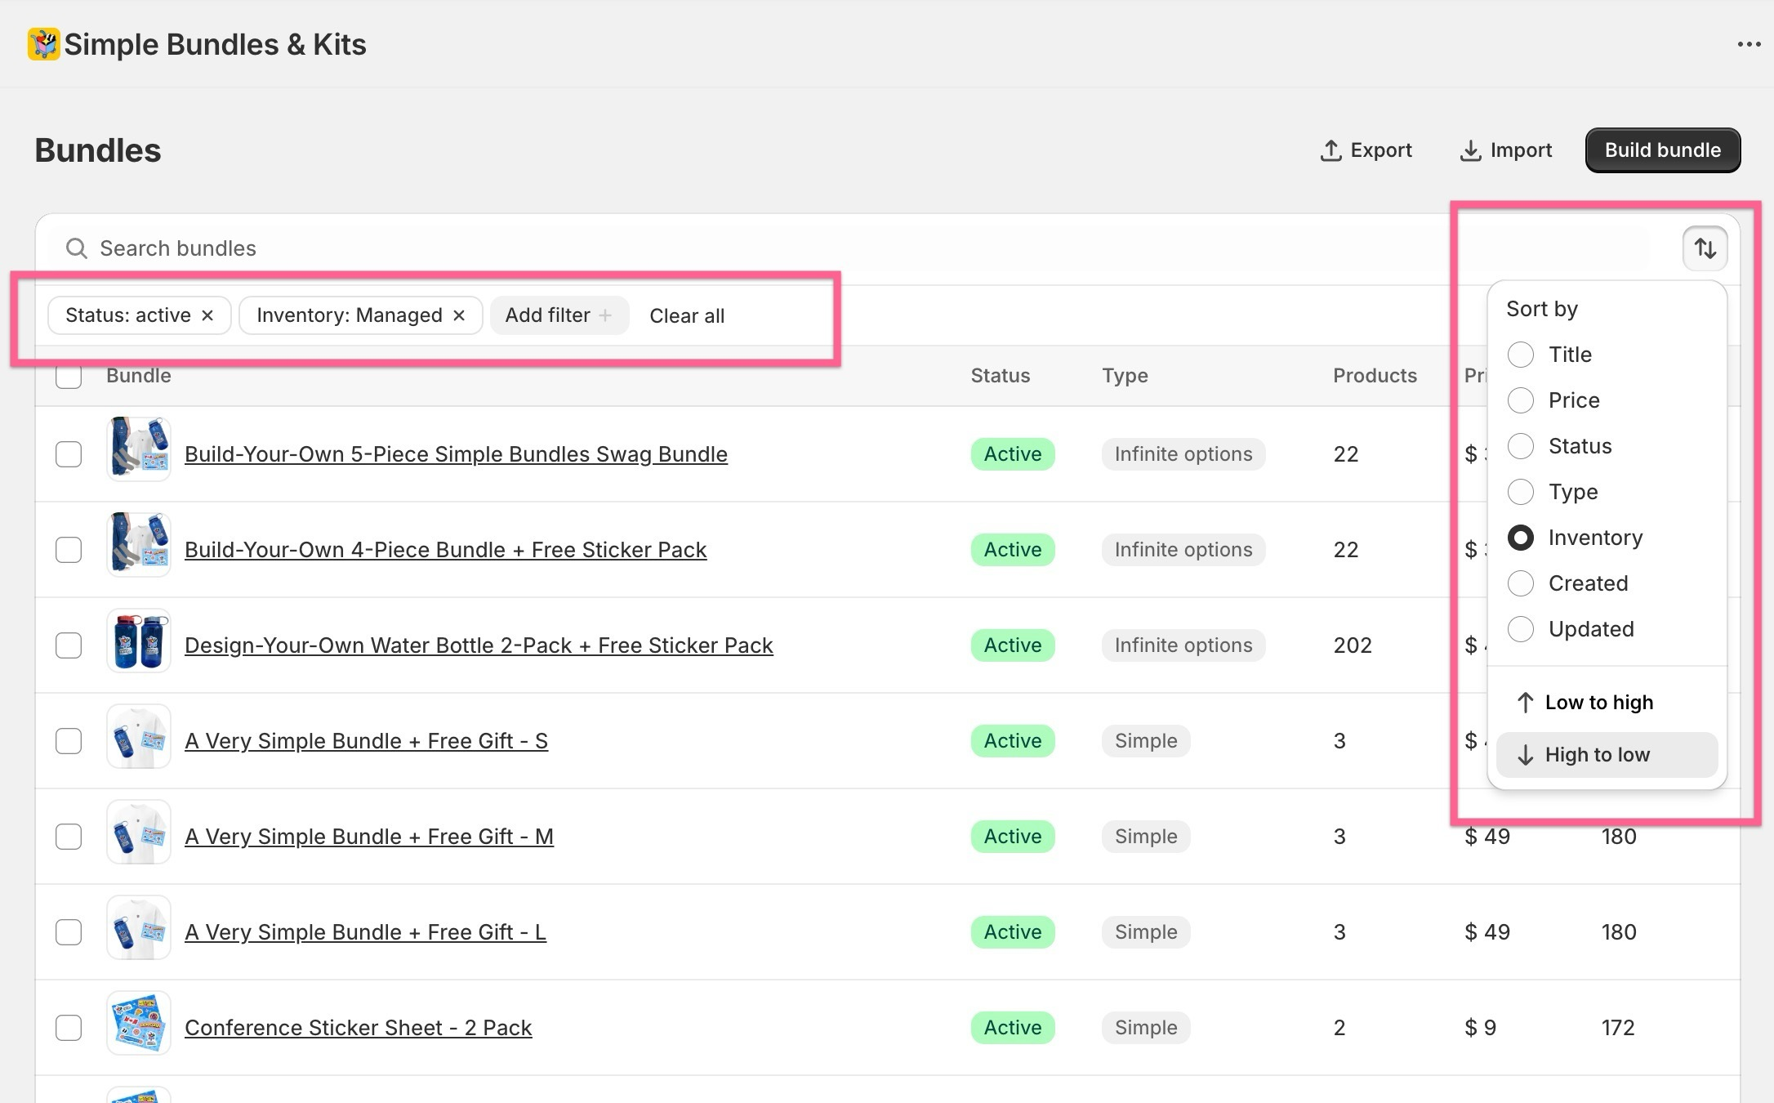Image resolution: width=1774 pixels, height=1103 pixels.
Task: Remove the Status: active filter chip
Action: [207, 315]
